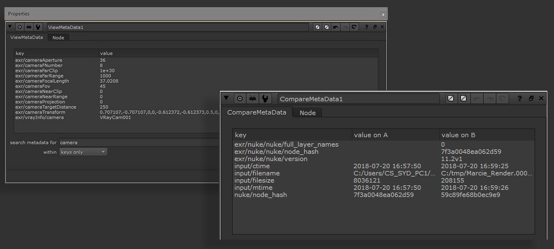554x249 pixels.
Task: Open the wrench menu on ViewMetaData1
Action: tap(38, 27)
